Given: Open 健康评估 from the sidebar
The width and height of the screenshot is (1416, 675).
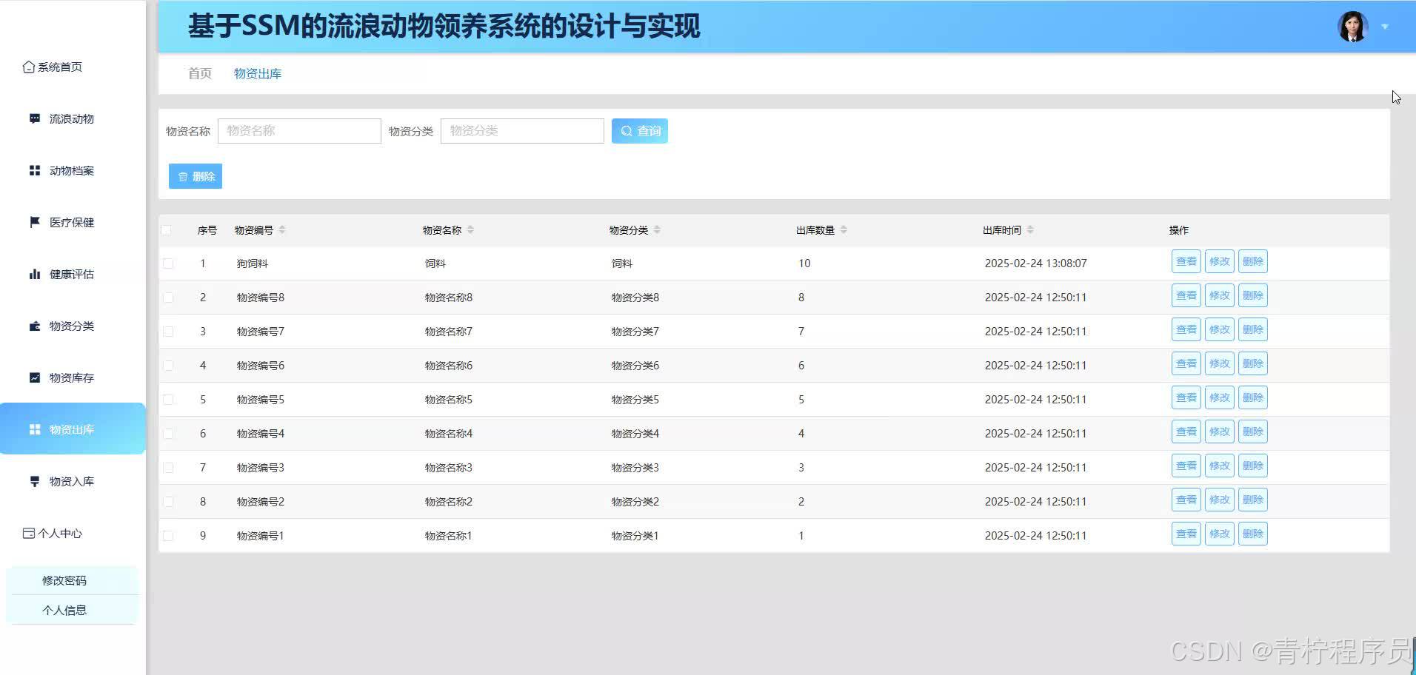Looking at the screenshot, I should click(x=71, y=274).
